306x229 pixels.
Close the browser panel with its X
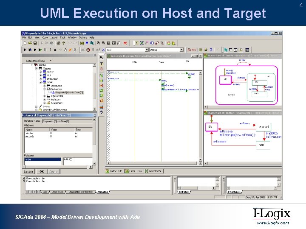(95, 55)
